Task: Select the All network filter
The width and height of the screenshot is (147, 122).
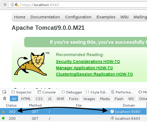Action: [x=14, y=99]
